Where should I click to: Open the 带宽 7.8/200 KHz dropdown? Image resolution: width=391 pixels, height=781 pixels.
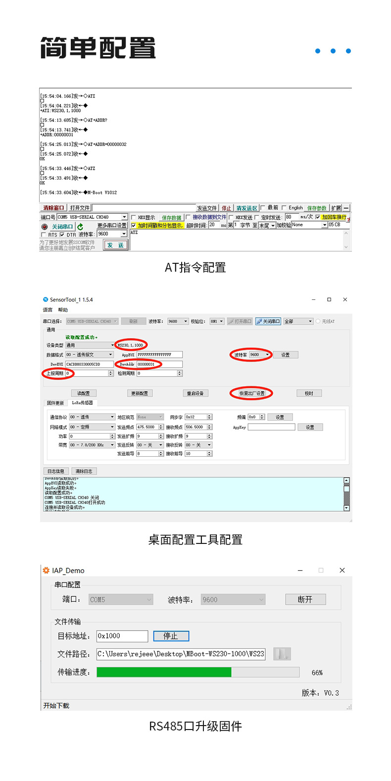pos(92,445)
